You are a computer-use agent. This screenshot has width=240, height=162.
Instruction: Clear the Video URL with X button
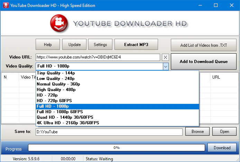pyautogui.click(x=166, y=57)
